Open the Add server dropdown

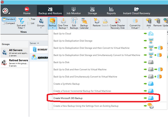[x=149, y=23]
